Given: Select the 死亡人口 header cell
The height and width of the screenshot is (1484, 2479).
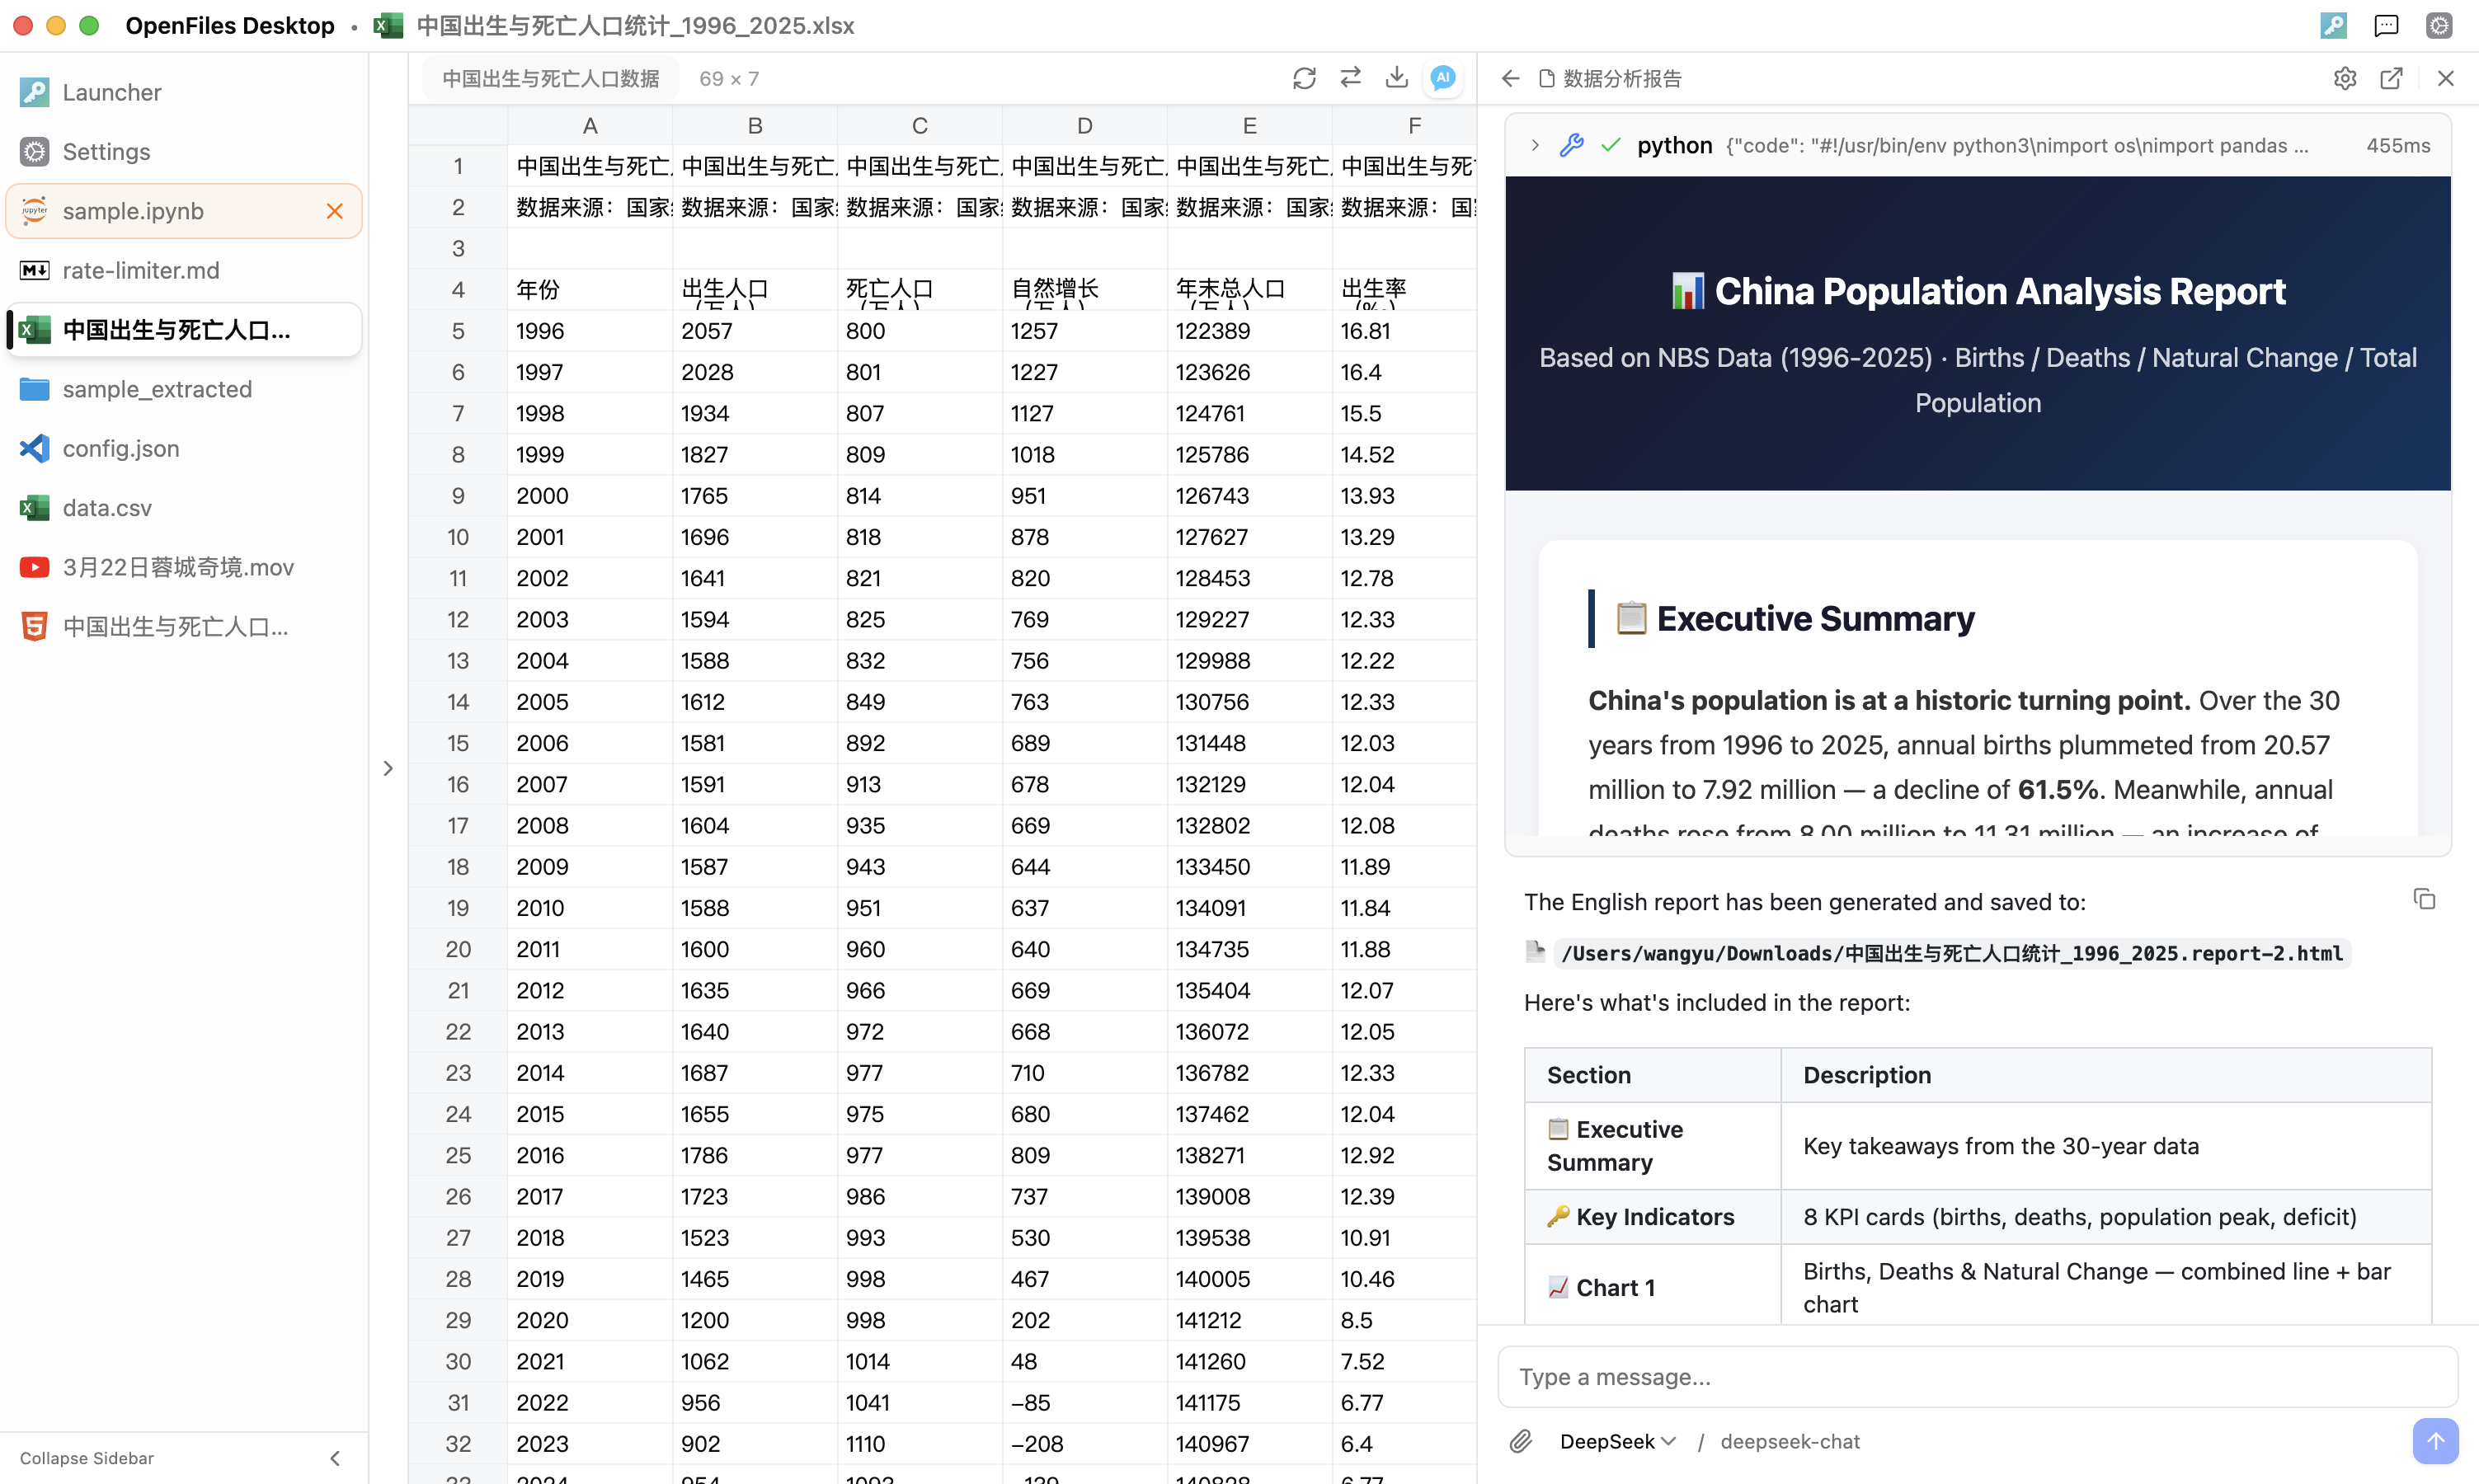Looking at the screenshot, I should (x=920, y=289).
